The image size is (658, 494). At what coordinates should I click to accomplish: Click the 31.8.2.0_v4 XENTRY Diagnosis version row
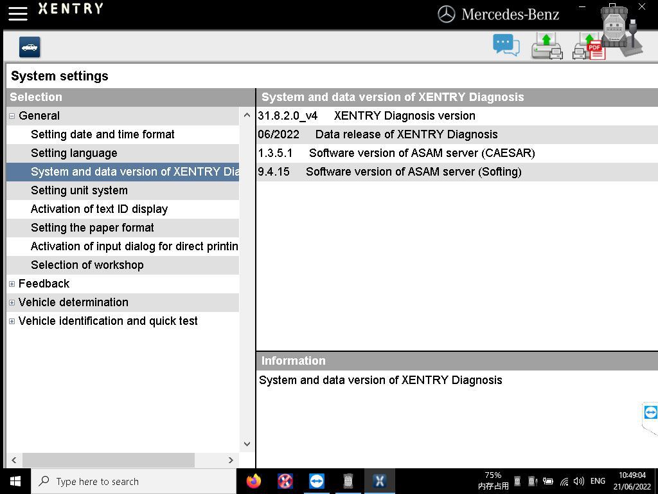coord(457,116)
